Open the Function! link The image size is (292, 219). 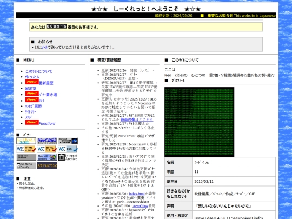point(47,123)
